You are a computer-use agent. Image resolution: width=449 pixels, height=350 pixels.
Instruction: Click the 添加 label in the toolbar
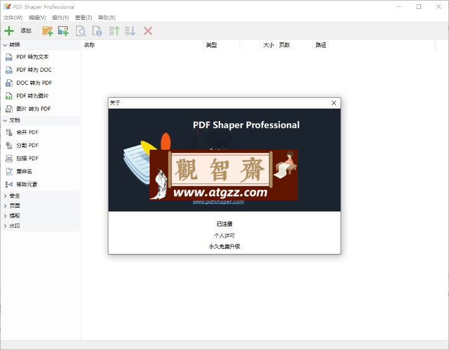[x=26, y=31]
